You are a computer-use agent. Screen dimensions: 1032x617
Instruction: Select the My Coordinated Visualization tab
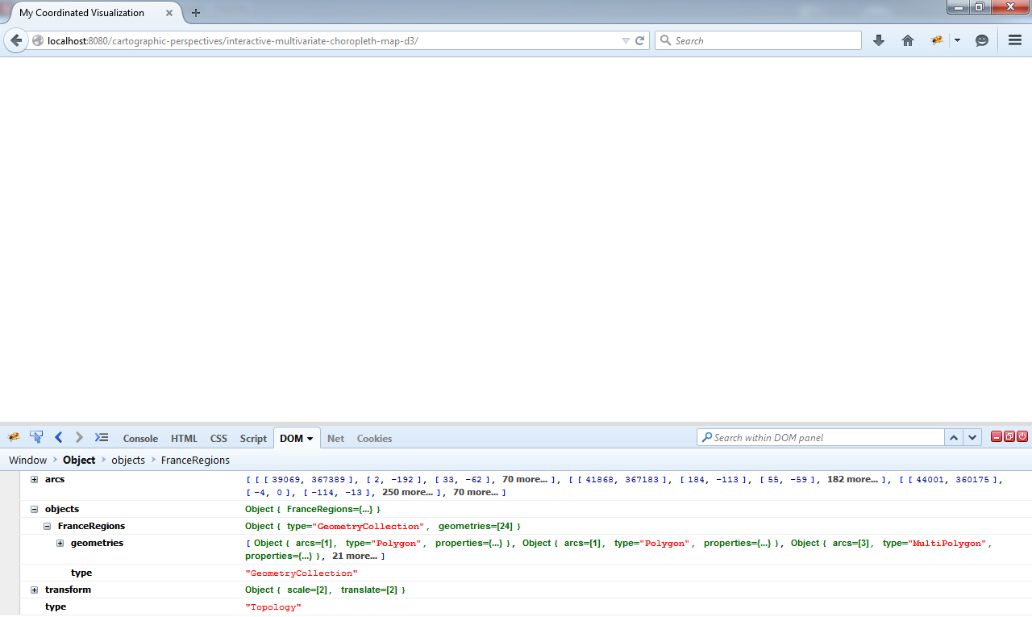(x=92, y=13)
